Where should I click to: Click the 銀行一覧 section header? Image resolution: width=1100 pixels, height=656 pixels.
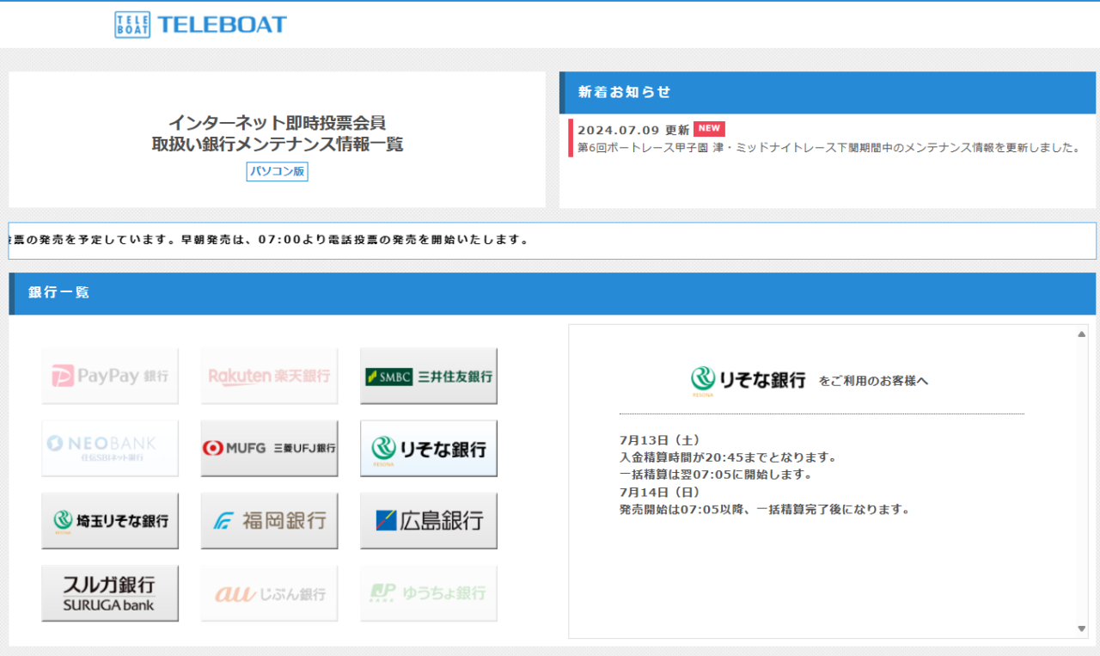point(553,293)
